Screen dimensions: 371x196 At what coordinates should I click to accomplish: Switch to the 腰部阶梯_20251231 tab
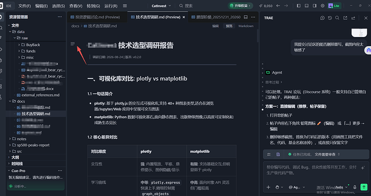point(216,17)
